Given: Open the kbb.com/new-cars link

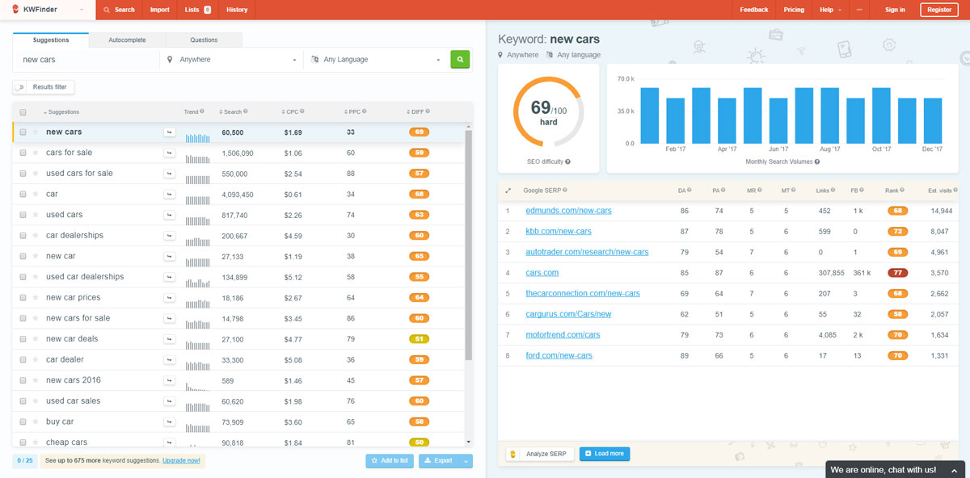Looking at the screenshot, I should 559,232.
